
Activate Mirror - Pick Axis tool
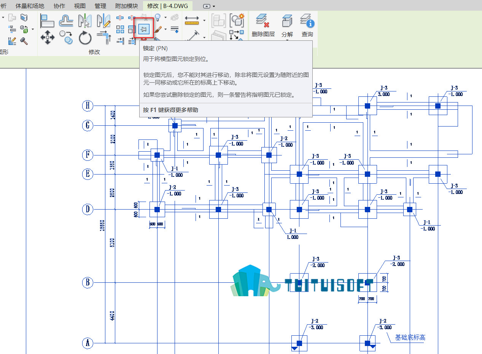pos(85,21)
